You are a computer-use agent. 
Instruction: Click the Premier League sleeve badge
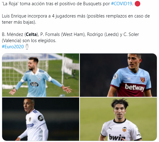point(115,76)
